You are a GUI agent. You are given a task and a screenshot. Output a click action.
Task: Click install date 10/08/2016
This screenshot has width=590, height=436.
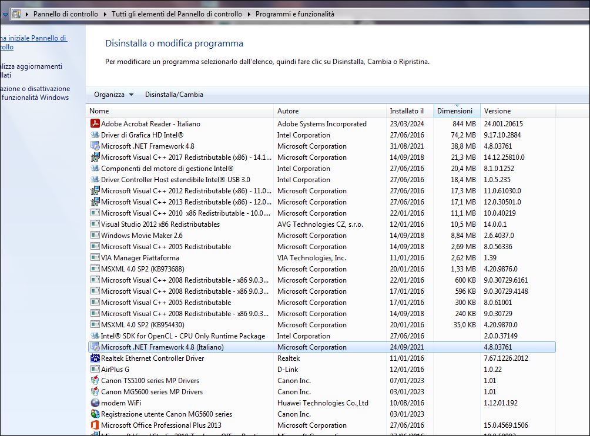coord(407,403)
